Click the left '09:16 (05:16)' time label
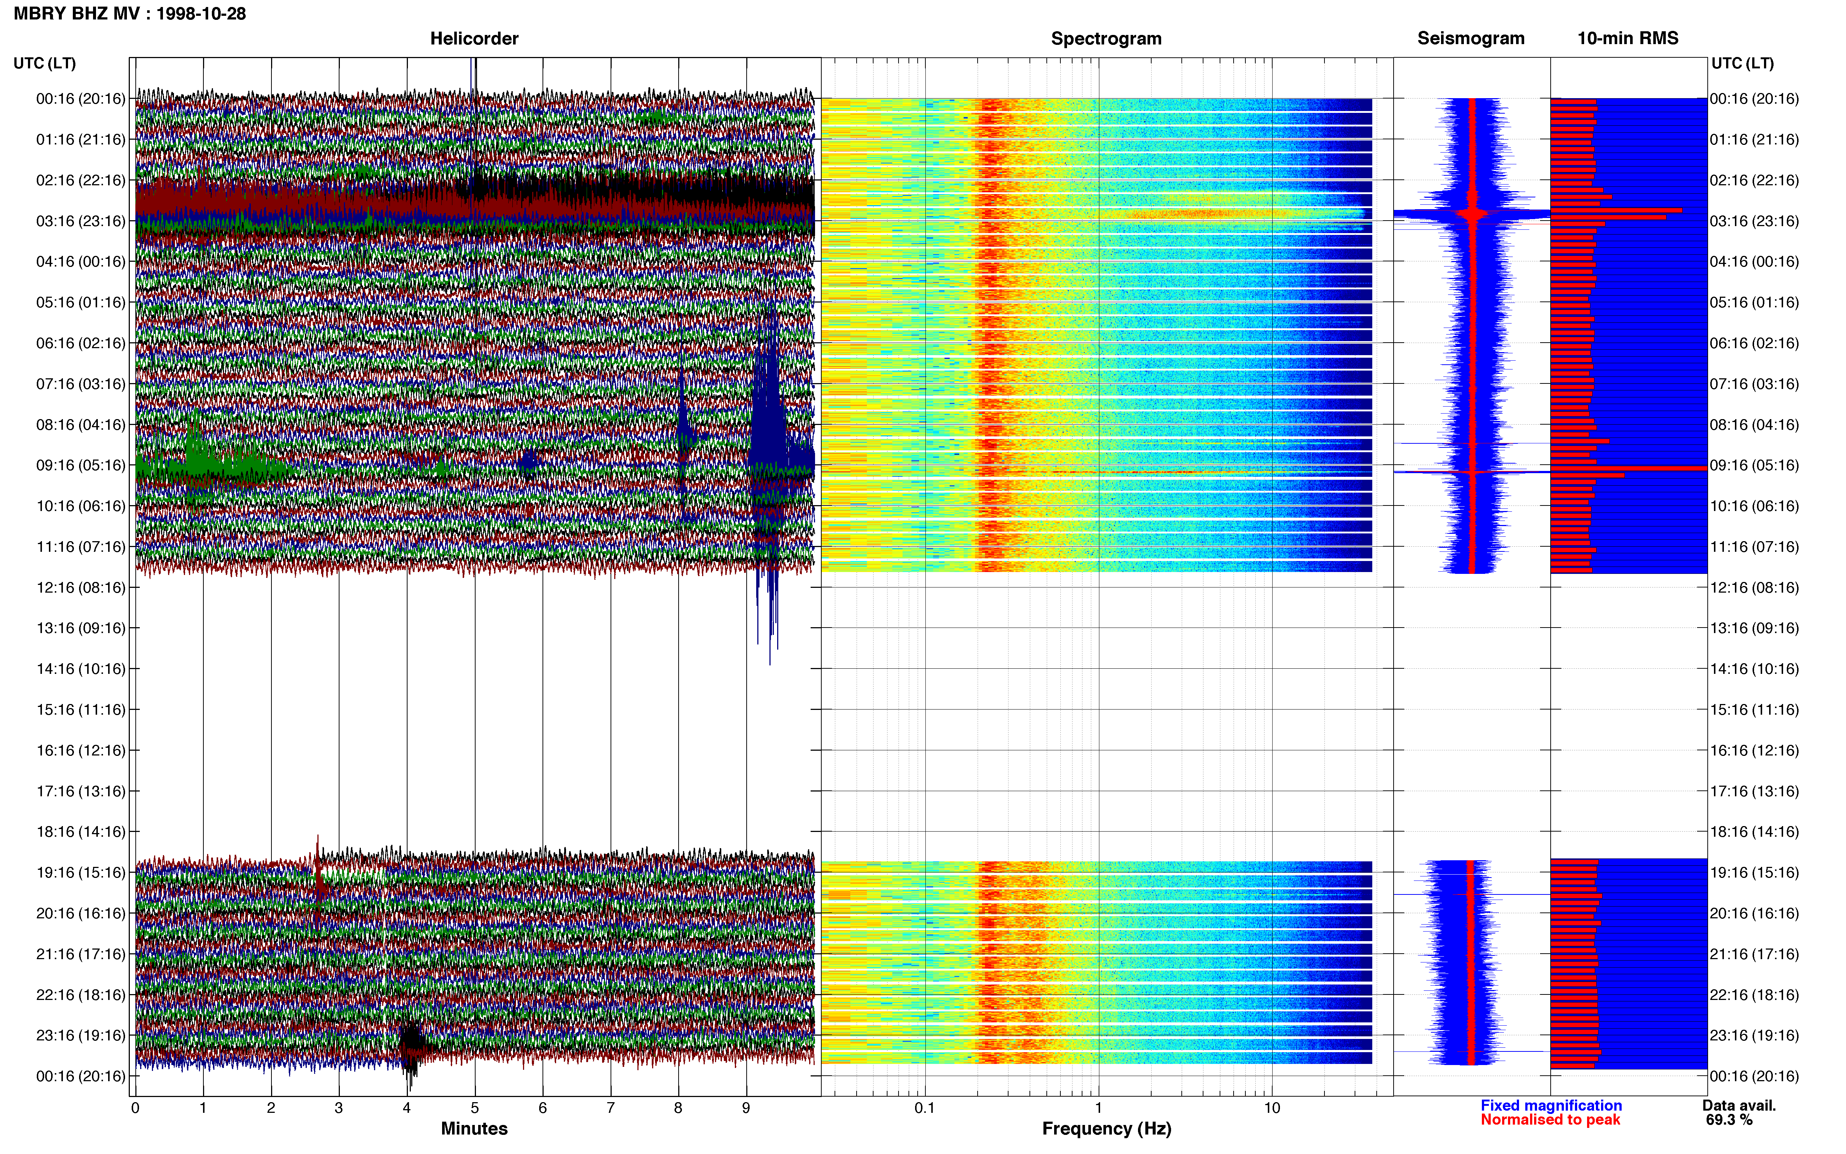 click(x=80, y=465)
